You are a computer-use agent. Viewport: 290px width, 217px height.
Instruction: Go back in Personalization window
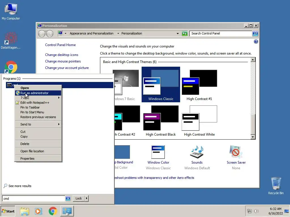42,34
